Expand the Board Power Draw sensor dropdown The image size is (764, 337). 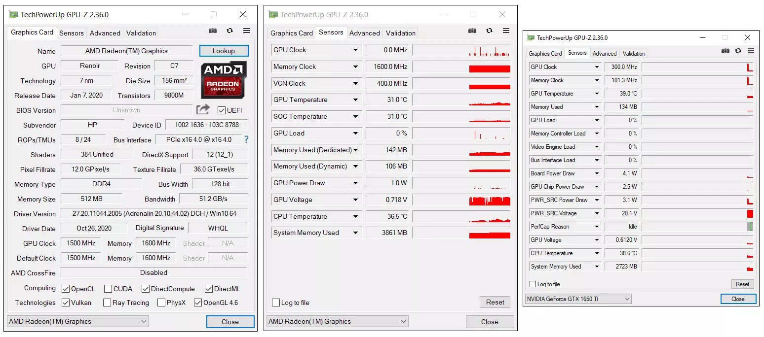597,173
